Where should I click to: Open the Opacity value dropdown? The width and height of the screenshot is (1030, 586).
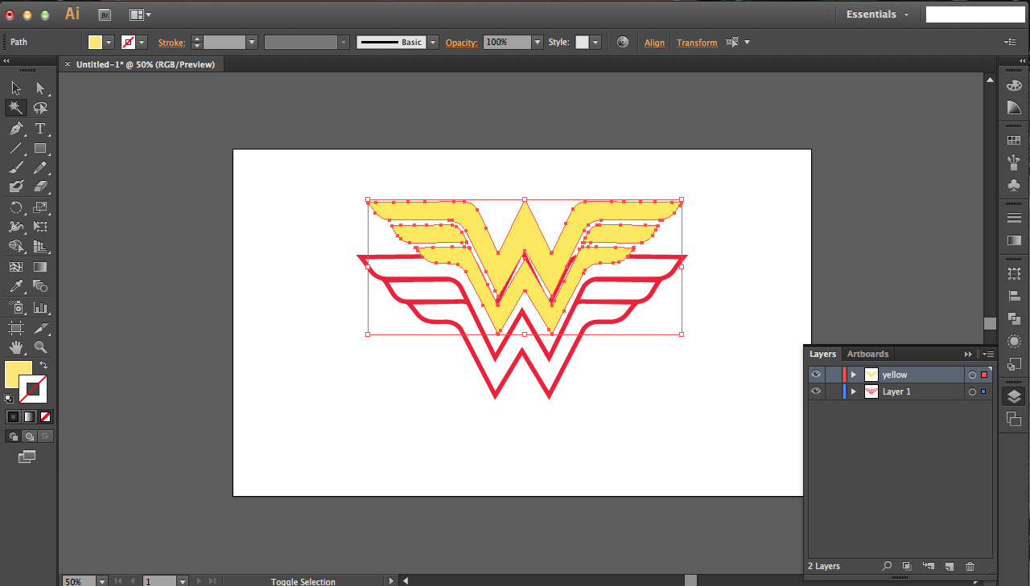click(x=538, y=43)
